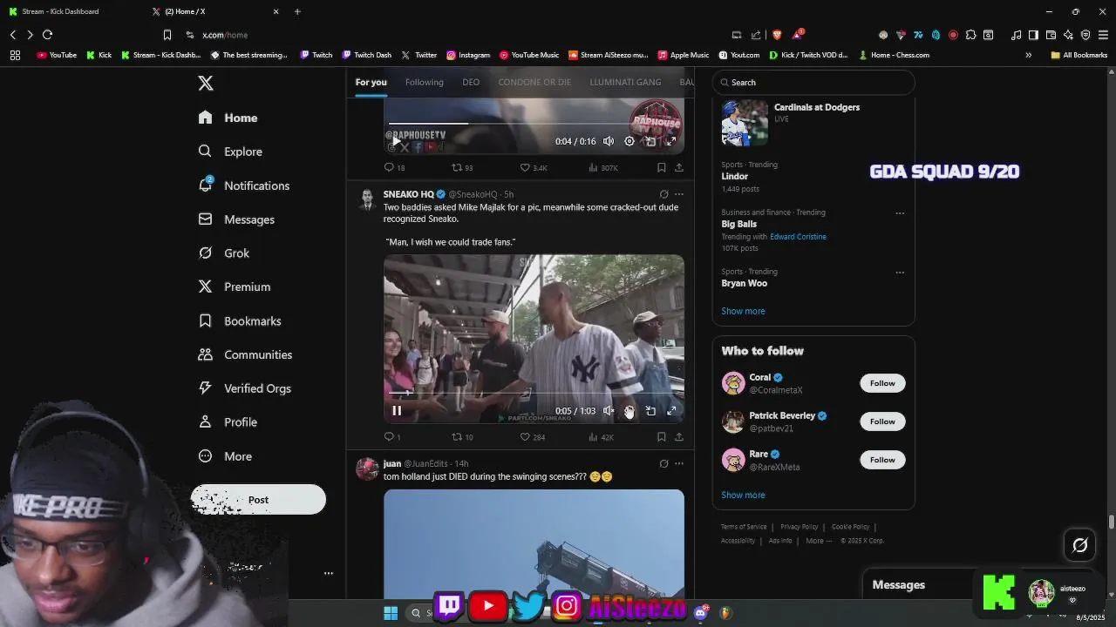Open Verified Orgs in the sidebar

point(244,388)
